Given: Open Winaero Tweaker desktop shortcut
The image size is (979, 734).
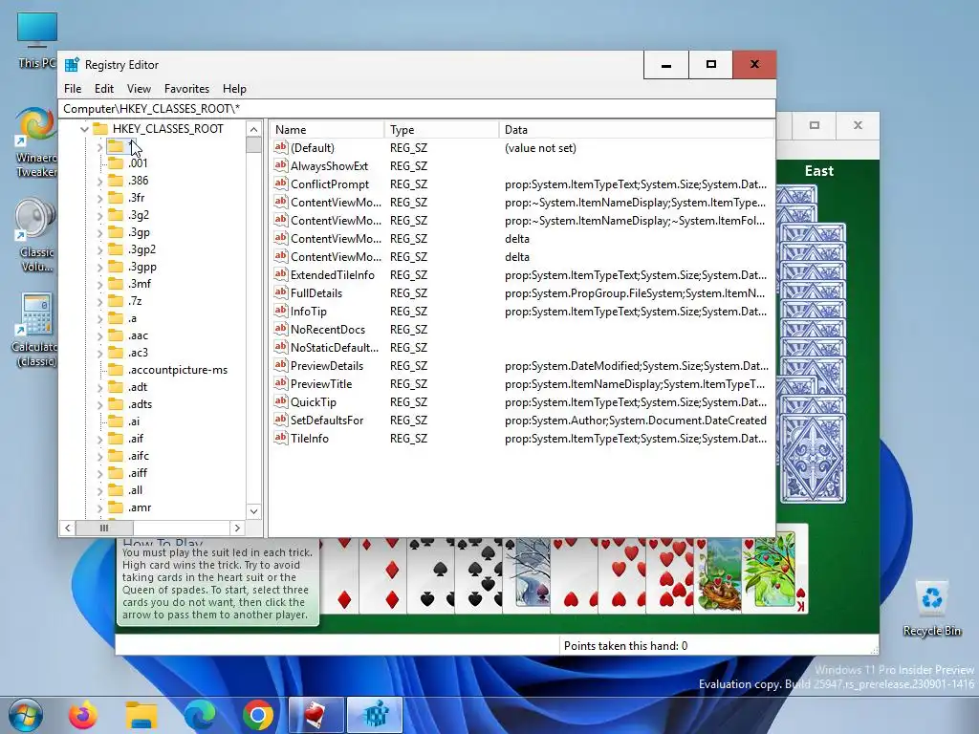Looking at the screenshot, I should [36, 142].
